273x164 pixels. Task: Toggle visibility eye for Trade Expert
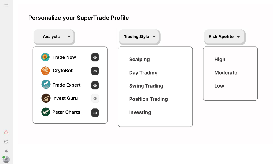[x=95, y=85]
